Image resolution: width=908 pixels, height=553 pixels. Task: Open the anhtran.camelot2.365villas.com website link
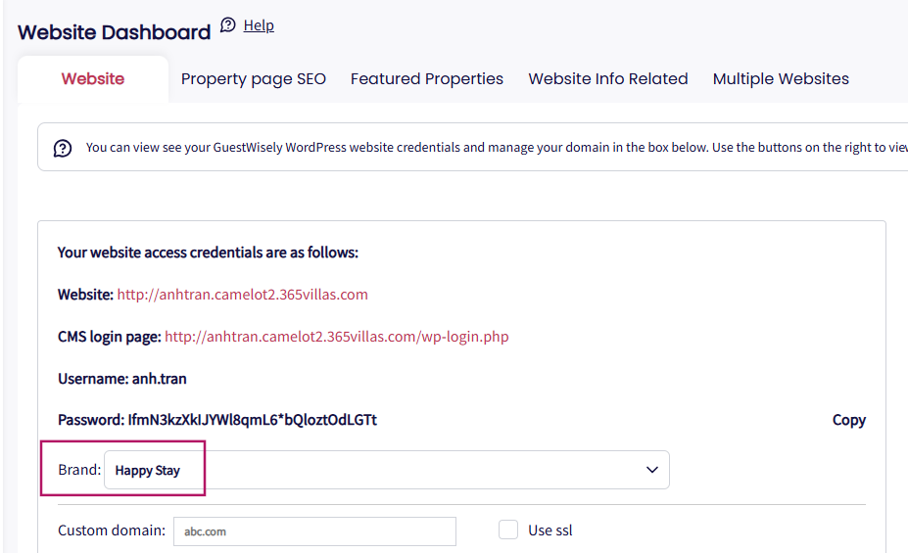(242, 294)
